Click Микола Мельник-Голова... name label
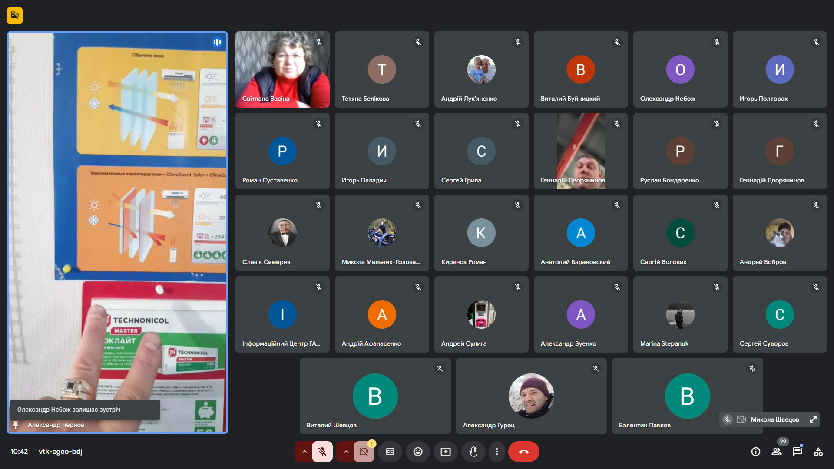Image resolution: width=834 pixels, height=469 pixels. click(381, 262)
